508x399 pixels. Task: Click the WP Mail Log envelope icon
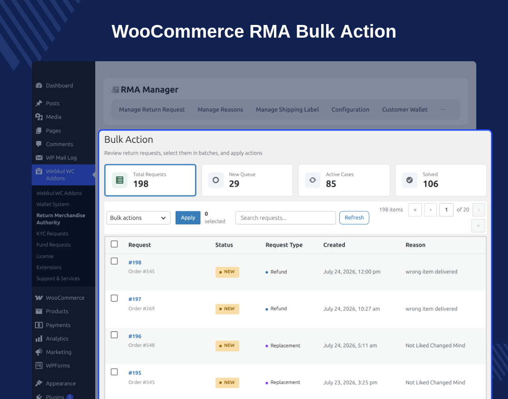pyautogui.click(x=39, y=158)
